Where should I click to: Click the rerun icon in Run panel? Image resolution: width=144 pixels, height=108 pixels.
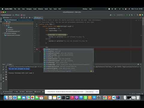(3, 67)
